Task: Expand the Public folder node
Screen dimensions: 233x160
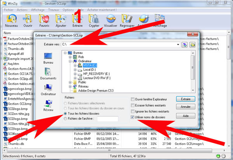Action: [70, 82]
